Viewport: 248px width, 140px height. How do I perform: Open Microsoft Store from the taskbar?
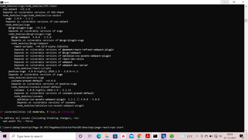pyautogui.click(x=115, y=136)
